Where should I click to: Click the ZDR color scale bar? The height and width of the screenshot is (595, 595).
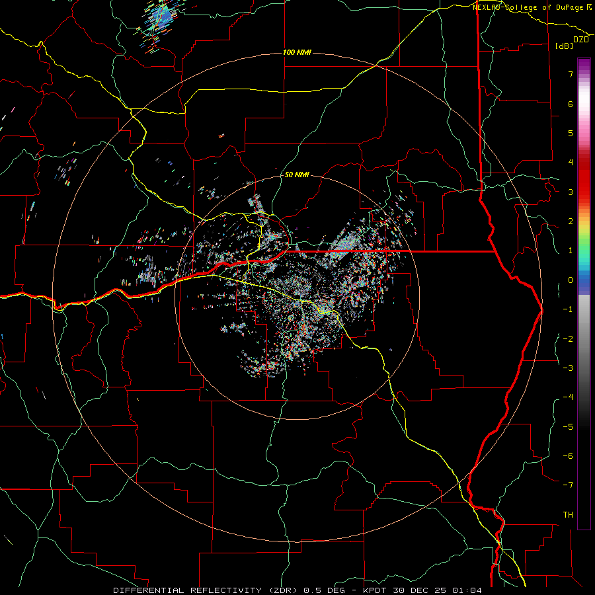584,294
